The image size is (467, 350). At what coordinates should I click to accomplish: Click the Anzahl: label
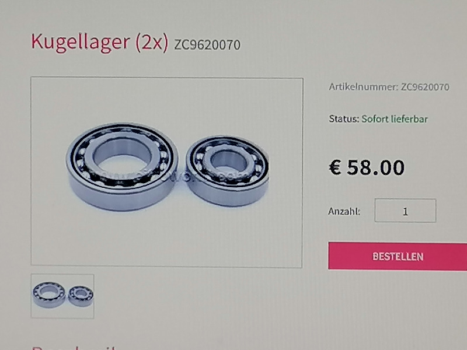coord(344,211)
